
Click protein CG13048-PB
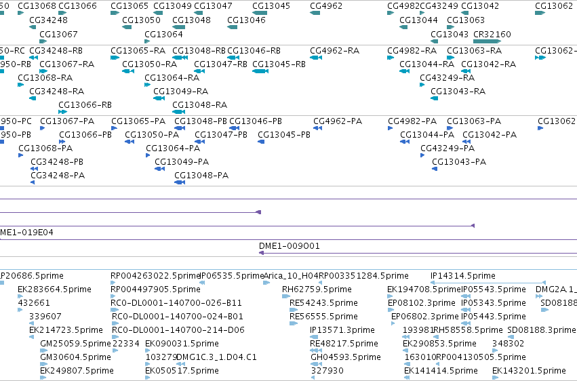(201, 121)
